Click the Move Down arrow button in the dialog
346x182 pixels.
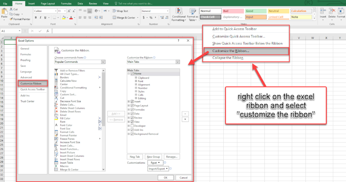coord(185,120)
